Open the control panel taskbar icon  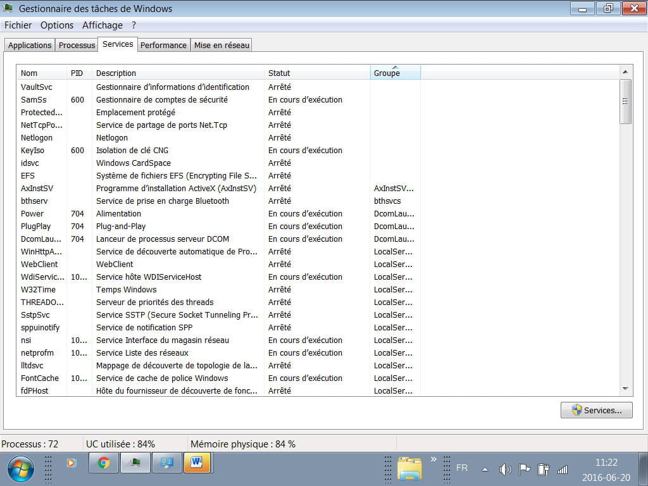(167, 463)
